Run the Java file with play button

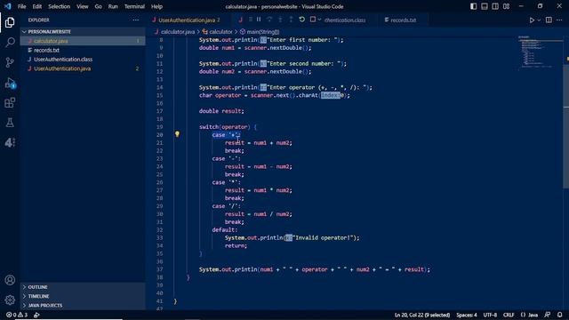pos(532,20)
